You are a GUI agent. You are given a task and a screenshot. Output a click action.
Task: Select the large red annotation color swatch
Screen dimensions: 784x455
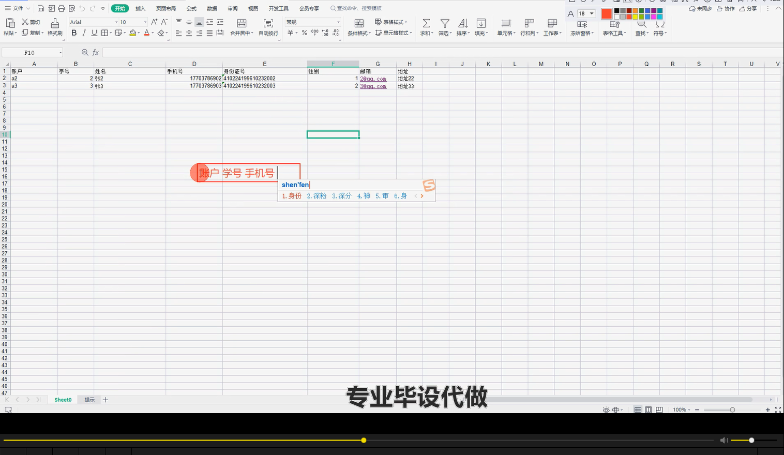click(x=607, y=14)
